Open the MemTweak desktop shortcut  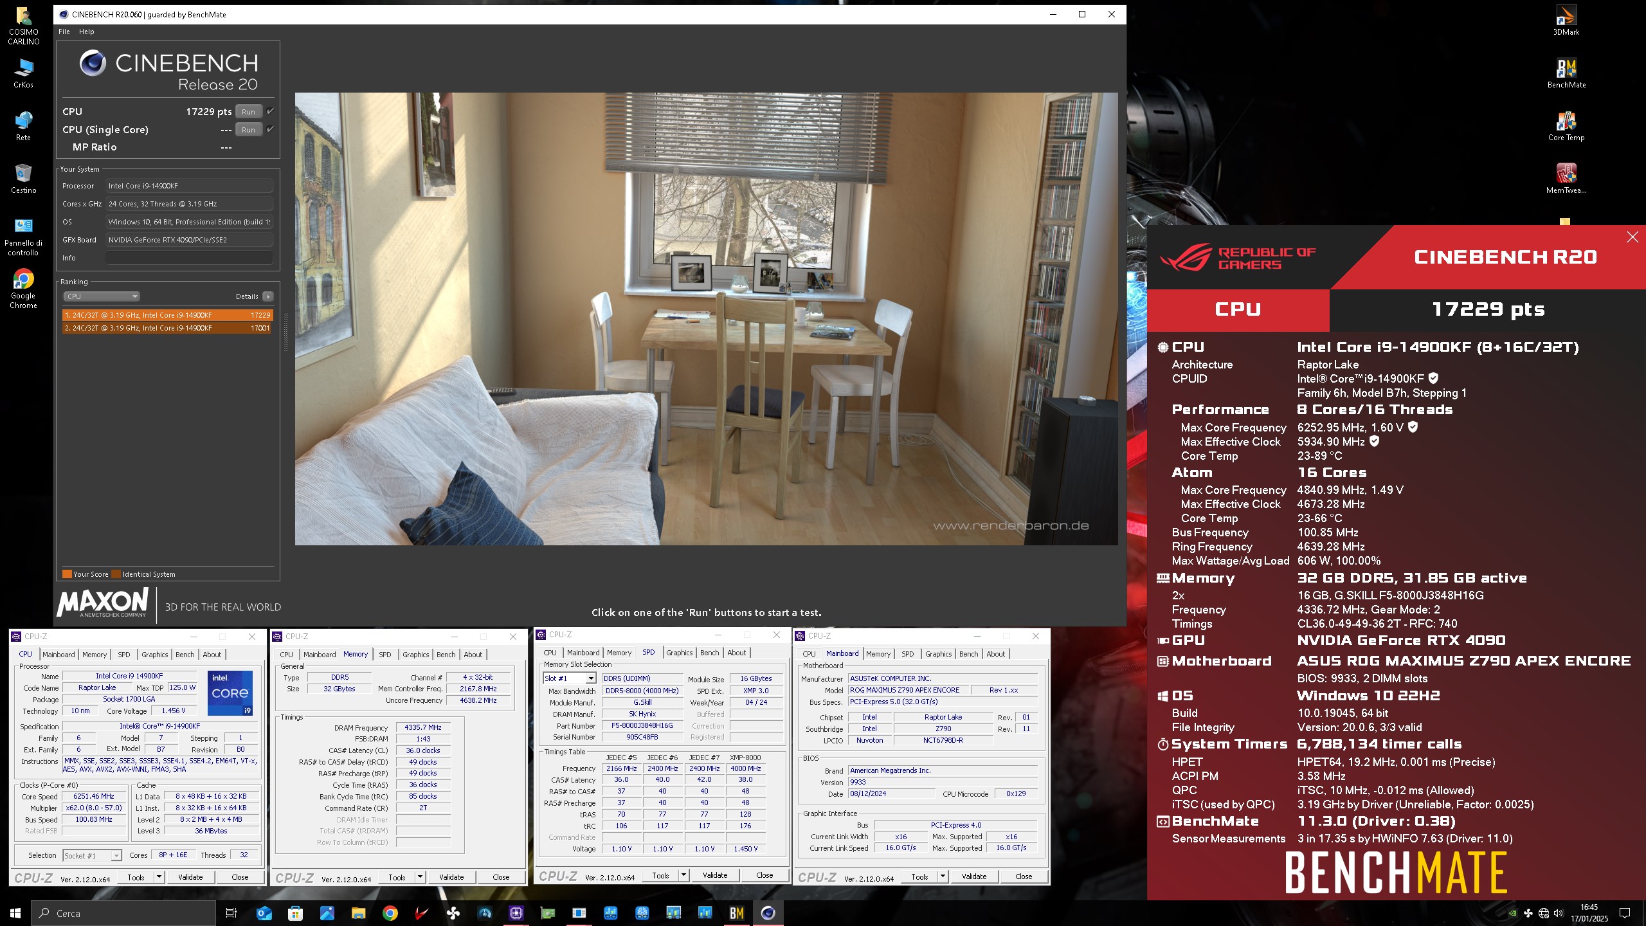[1566, 178]
